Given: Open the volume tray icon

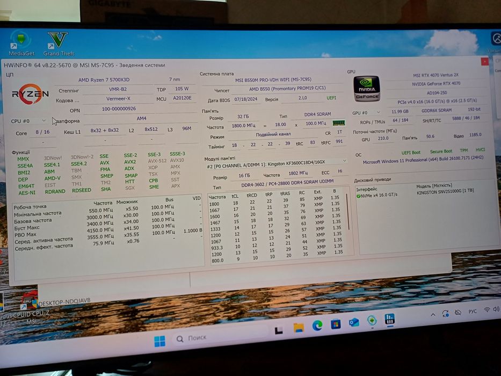Looking at the screenshot, I should (x=496, y=309).
